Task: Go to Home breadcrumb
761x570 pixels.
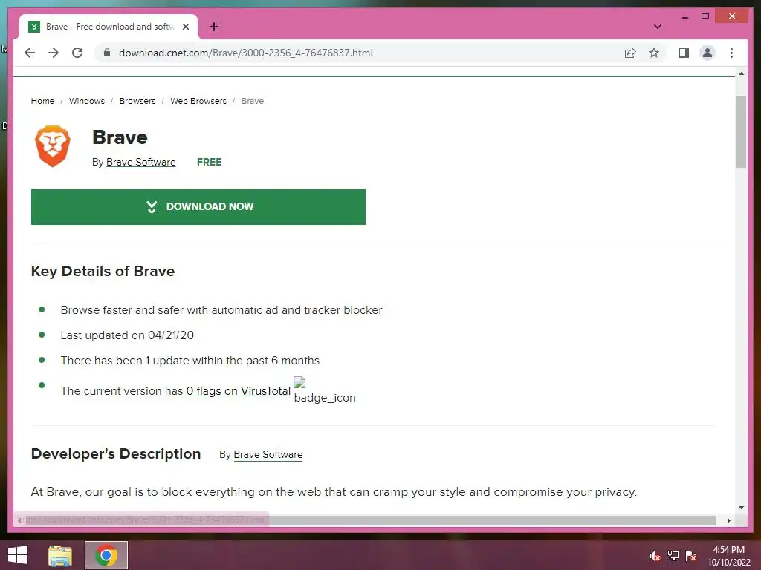Action: point(42,101)
